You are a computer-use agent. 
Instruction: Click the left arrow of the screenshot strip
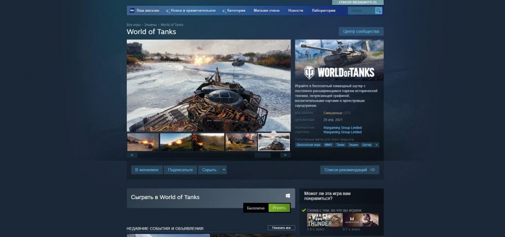pyautogui.click(x=132, y=155)
